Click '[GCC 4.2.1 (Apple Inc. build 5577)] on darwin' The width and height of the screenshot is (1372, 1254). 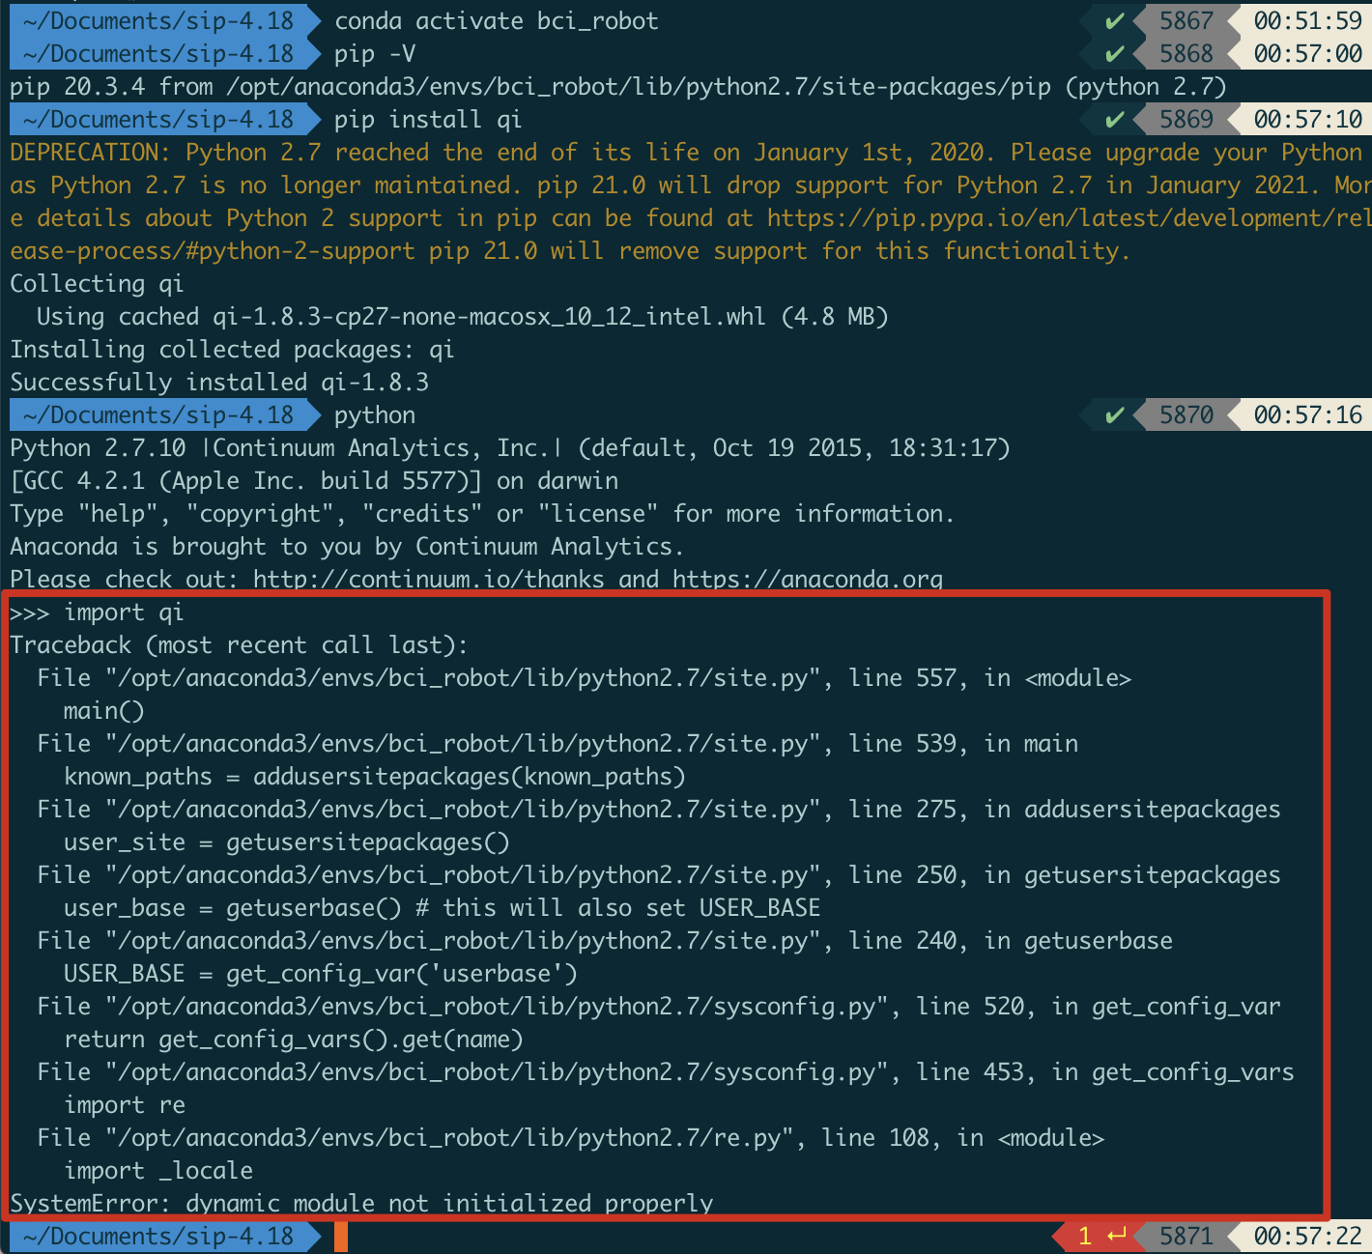coord(314,480)
